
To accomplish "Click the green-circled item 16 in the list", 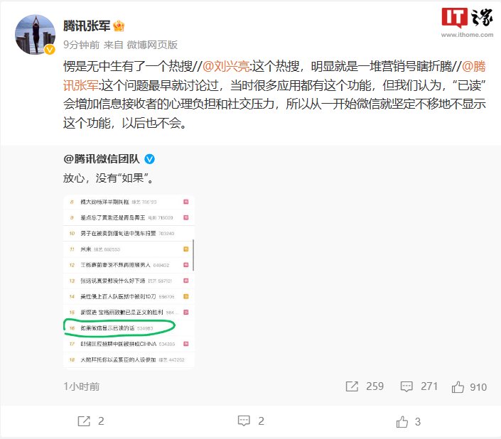I will 119,327.
